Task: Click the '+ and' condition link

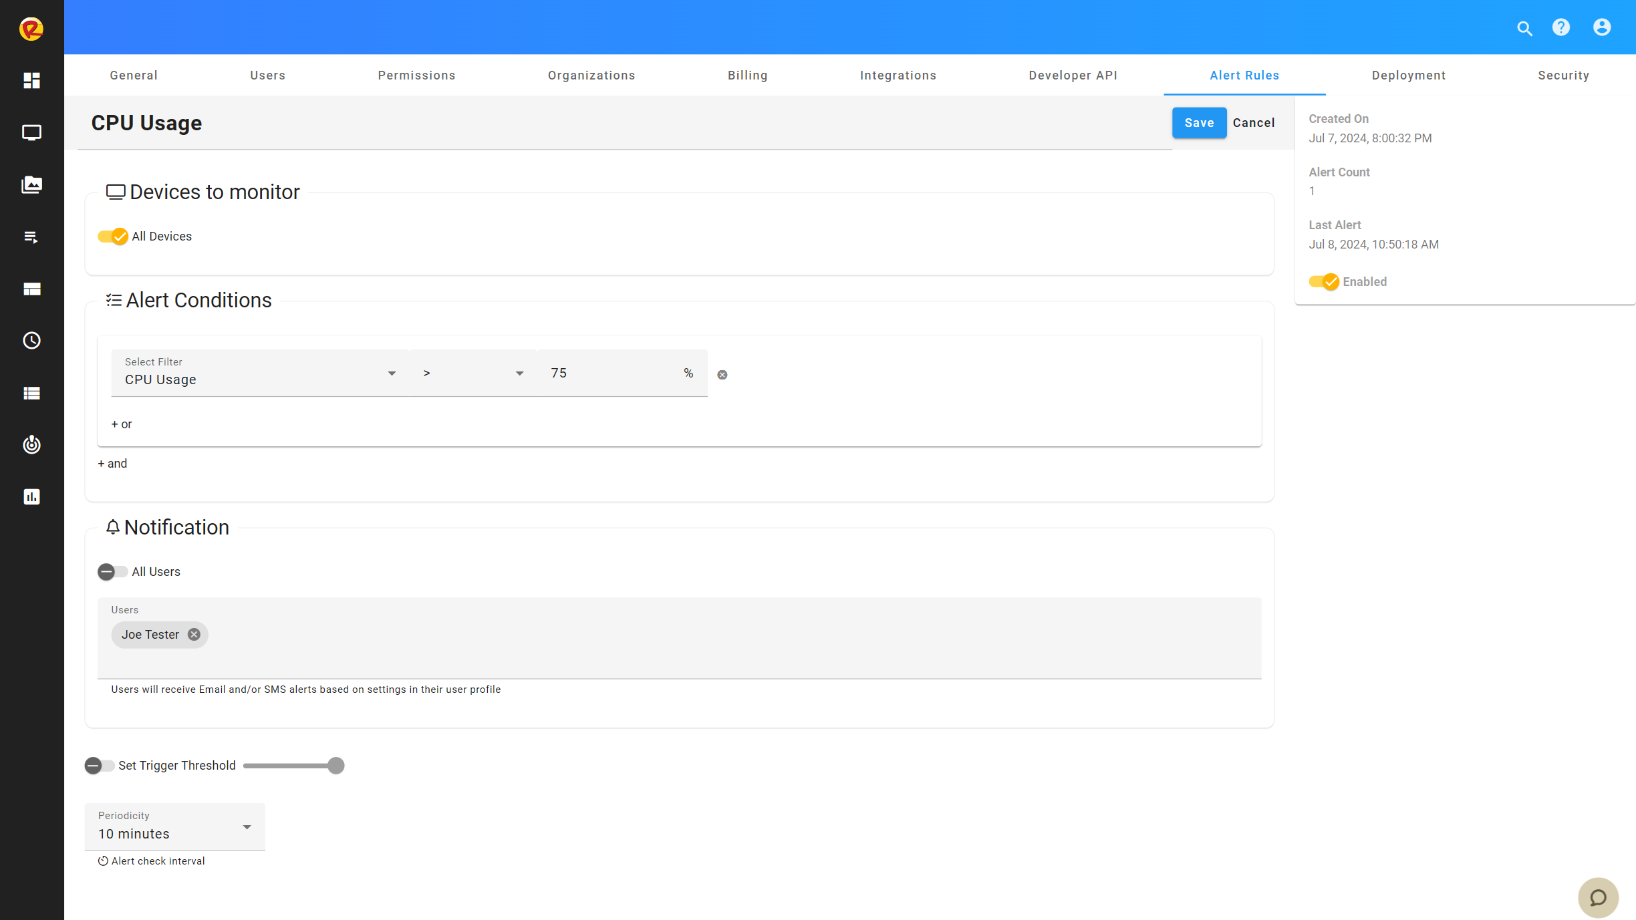Action: [x=112, y=464]
